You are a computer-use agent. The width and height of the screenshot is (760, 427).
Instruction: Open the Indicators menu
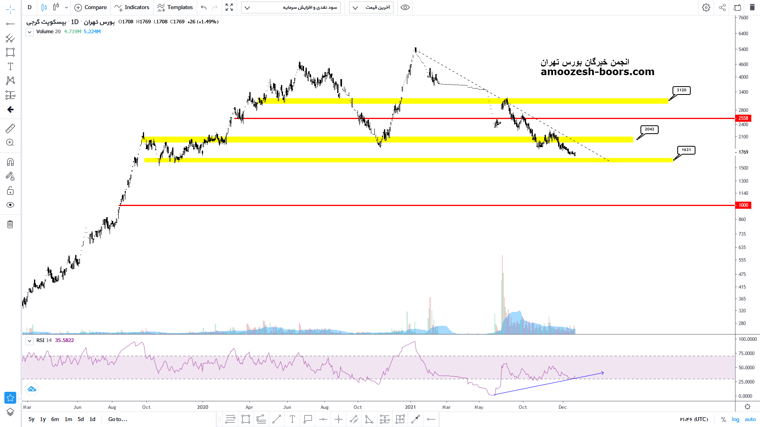pos(132,8)
